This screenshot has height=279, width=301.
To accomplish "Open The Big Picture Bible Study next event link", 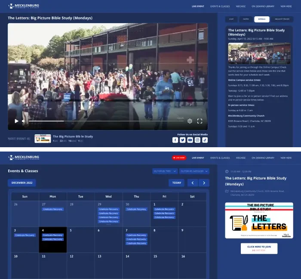I will [73, 136].
